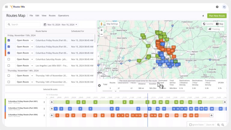Open options menu for Route Part 001
Viewport: 231px width, 130px height.
(44, 102)
